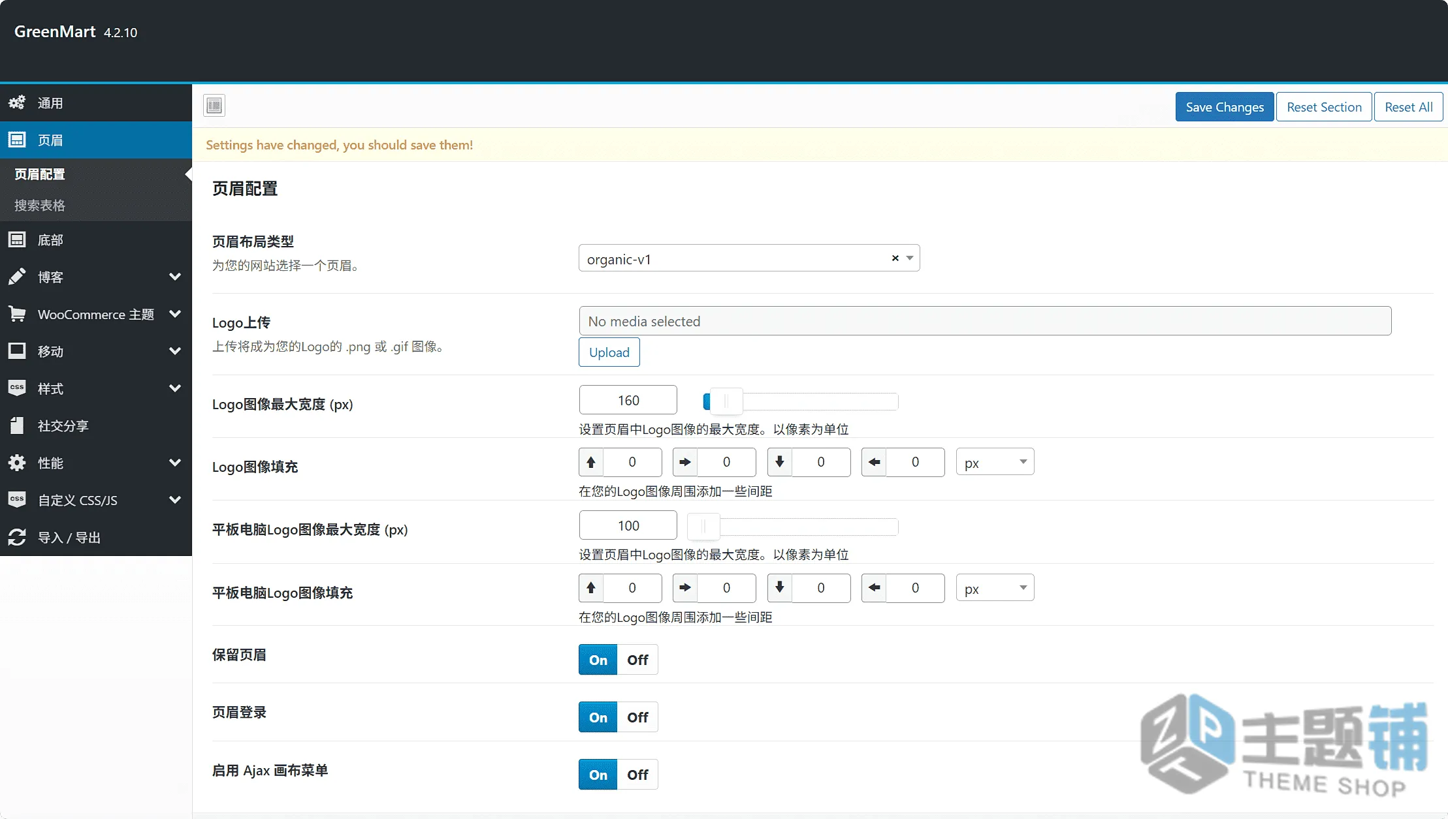Expand the 样式 menu chevron
The height and width of the screenshot is (819, 1448).
coord(175,388)
